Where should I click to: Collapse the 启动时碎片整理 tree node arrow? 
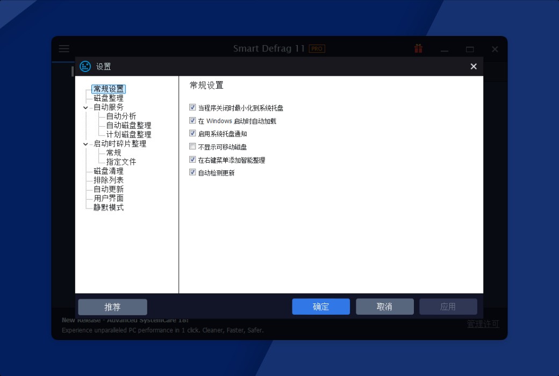(x=85, y=144)
